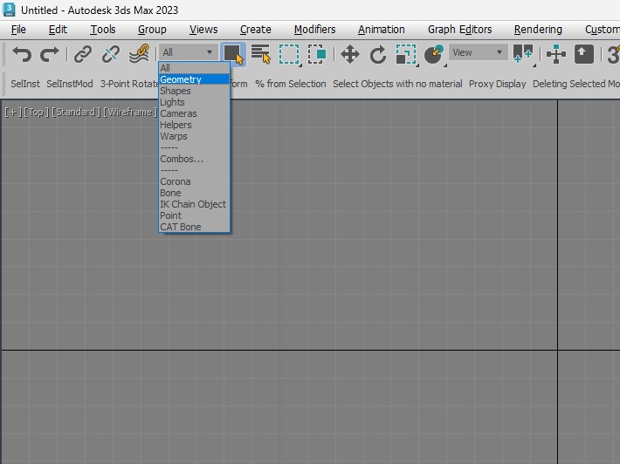The height and width of the screenshot is (464, 620).
Task: Activate the Unlink Selection tool
Action: coord(111,54)
